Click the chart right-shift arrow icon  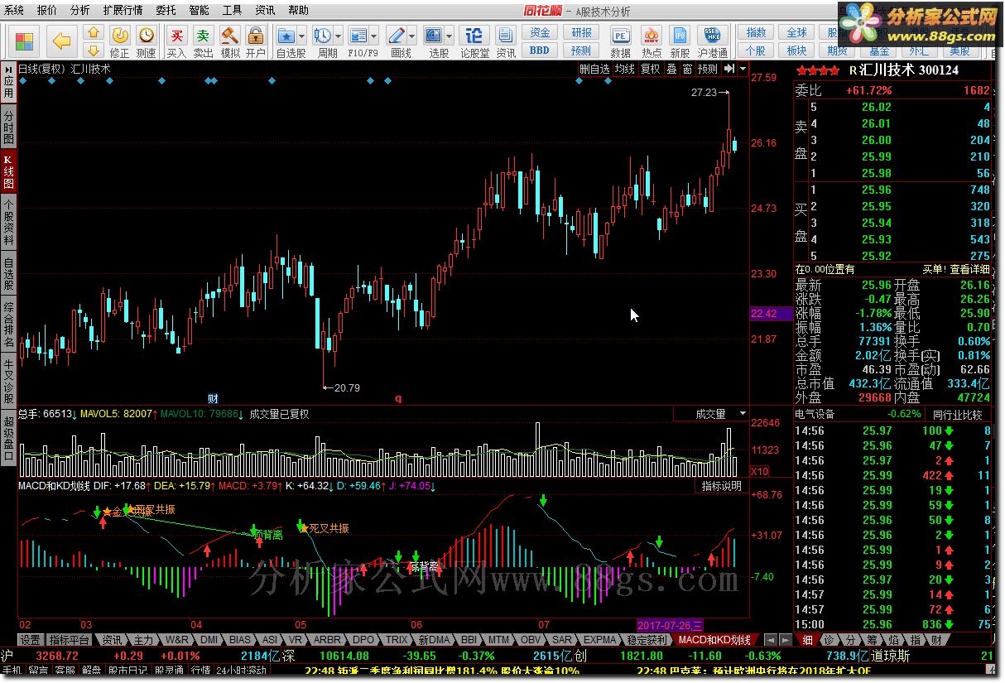(x=729, y=69)
